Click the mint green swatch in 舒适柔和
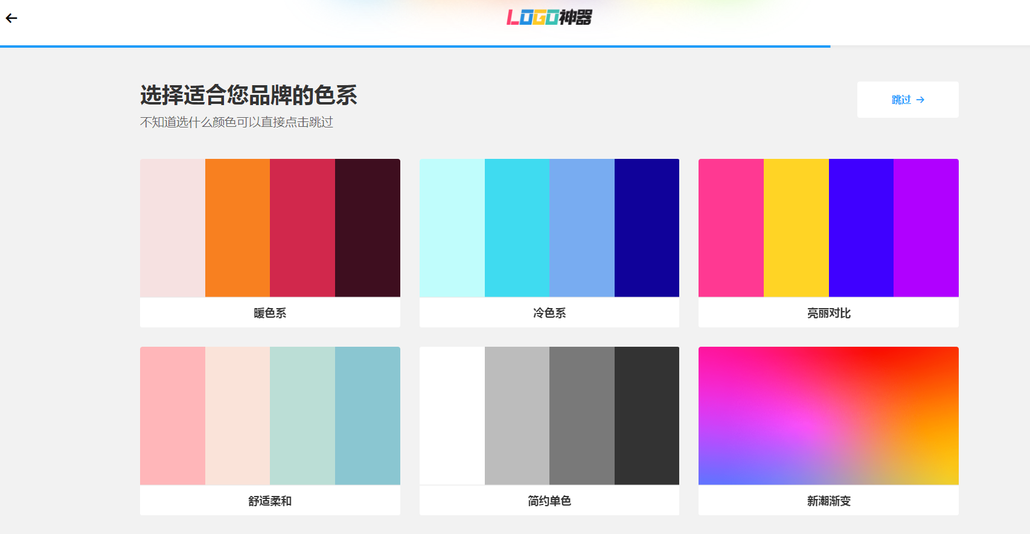This screenshot has height=534, width=1030. 302,416
